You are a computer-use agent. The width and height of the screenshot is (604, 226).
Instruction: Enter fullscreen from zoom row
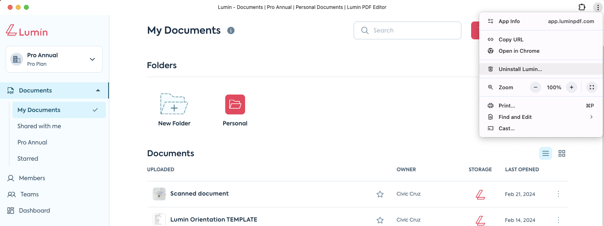[592, 87]
